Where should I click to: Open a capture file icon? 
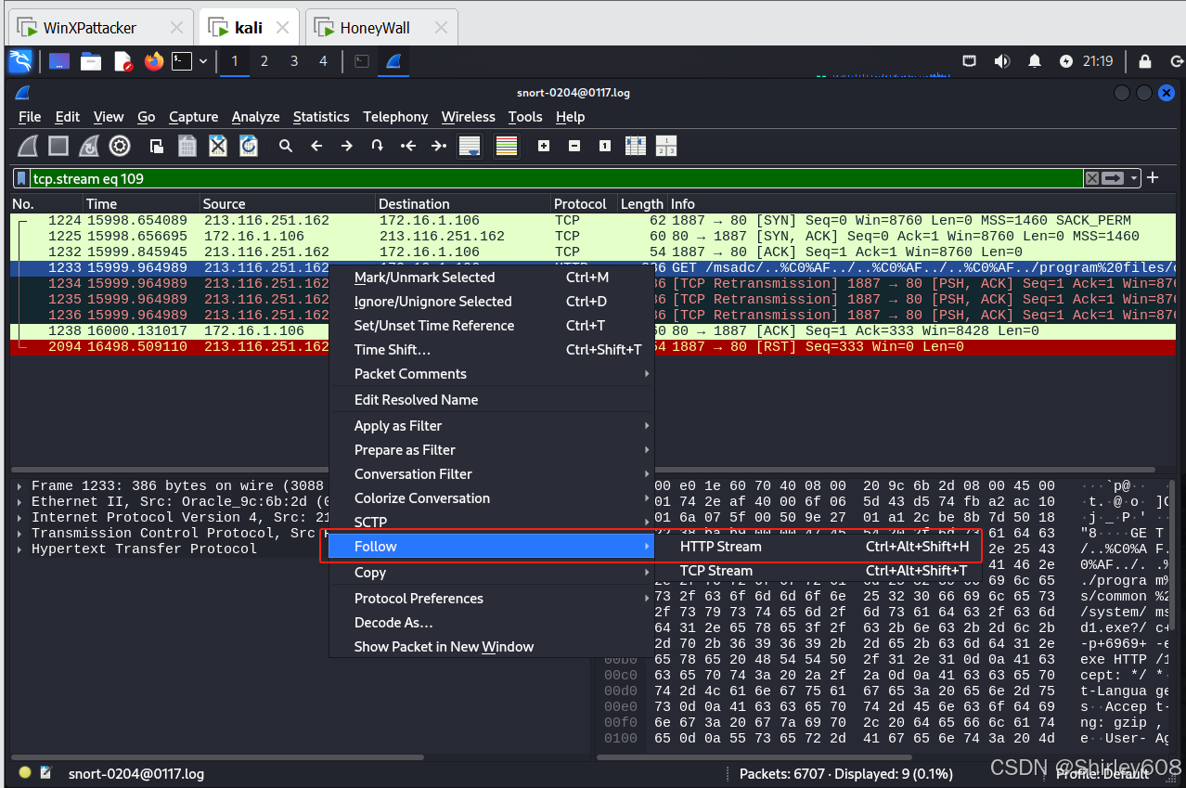(157, 146)
